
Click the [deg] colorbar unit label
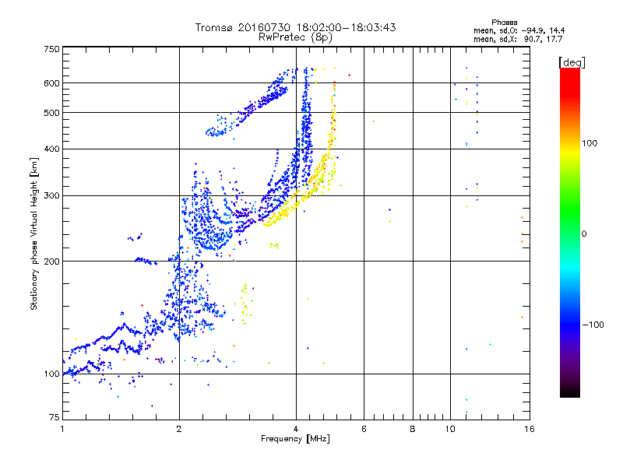pos(572,62)
